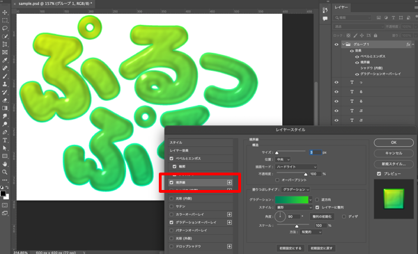Add another ドロップシャドウ with its plus button
This screenshot has width=418, height=254.
tap(229, 246)
